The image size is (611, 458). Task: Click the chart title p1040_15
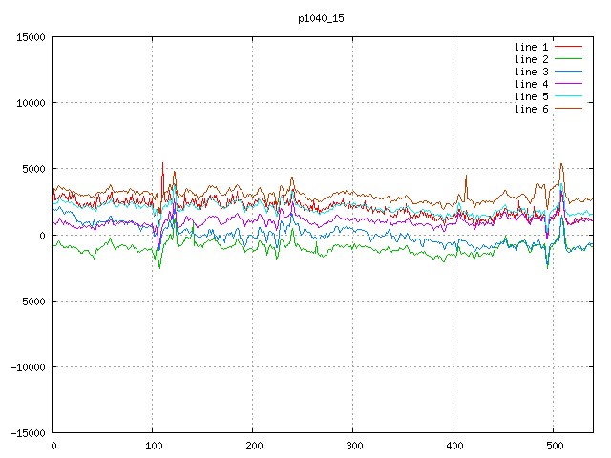tap(321, 18)
